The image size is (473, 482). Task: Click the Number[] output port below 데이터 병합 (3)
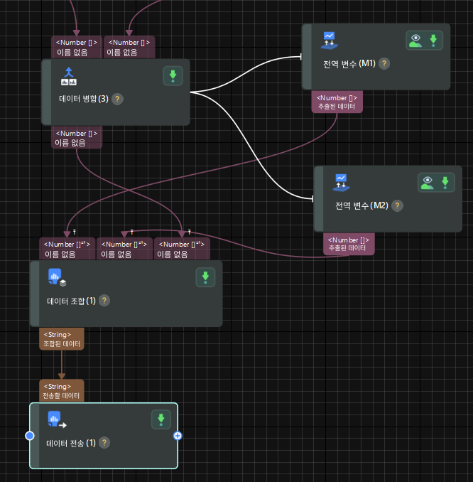(x=77, y=137)
